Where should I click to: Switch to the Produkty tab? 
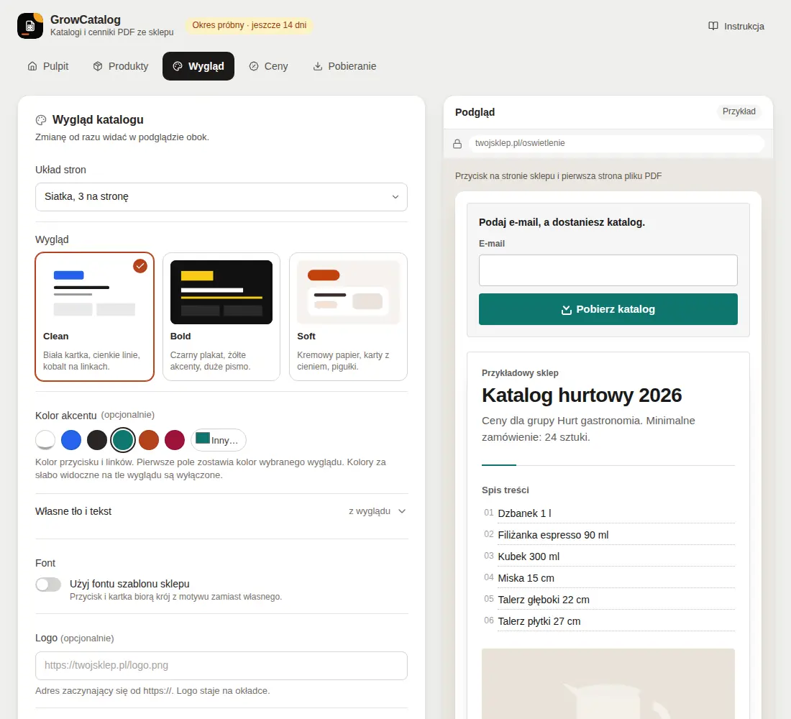click(x=121, y=66)
